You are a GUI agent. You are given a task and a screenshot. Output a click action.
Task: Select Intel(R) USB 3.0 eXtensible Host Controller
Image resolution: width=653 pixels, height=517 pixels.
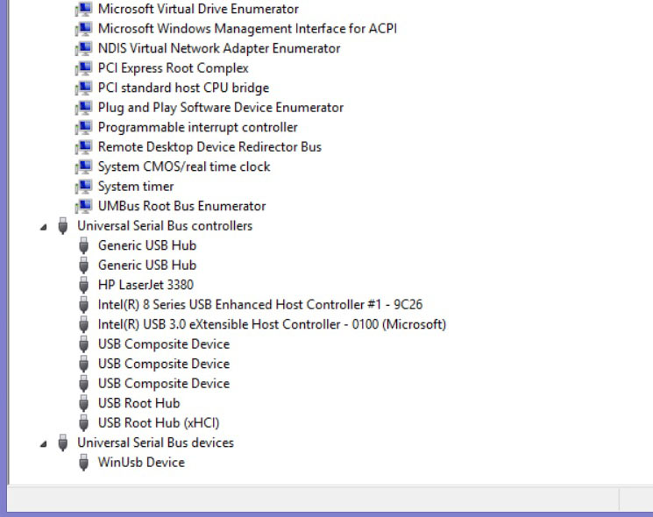(x=272, y=324)
